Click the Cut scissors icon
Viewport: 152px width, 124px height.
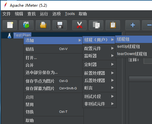point(79,25)
